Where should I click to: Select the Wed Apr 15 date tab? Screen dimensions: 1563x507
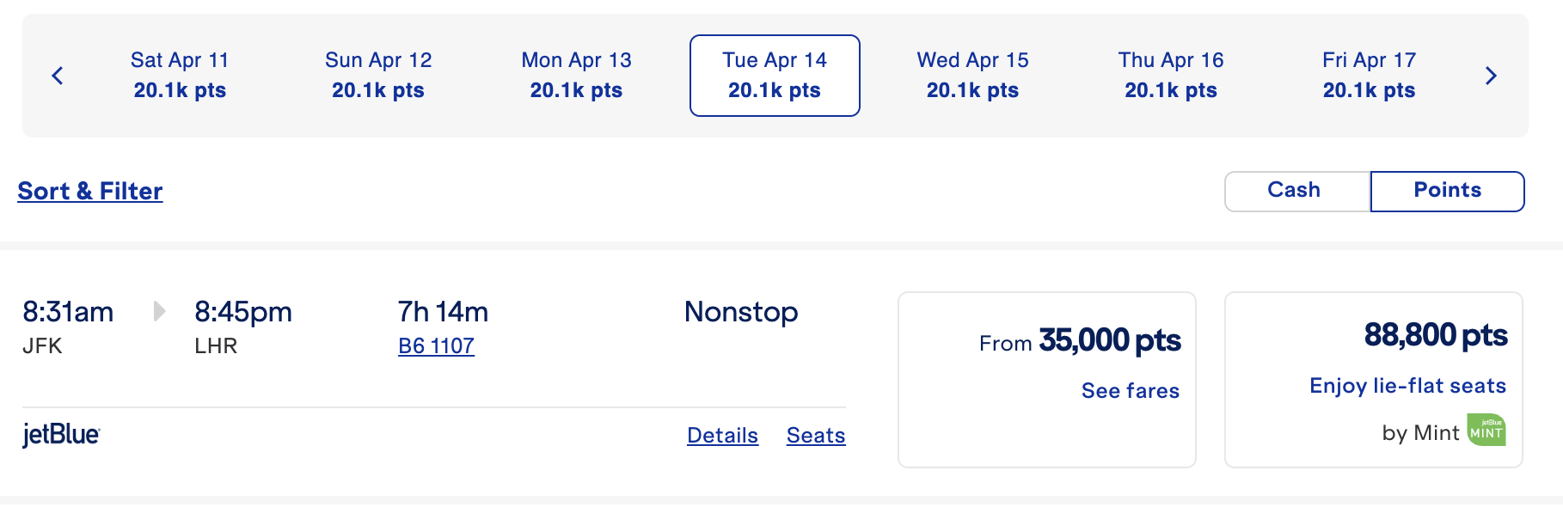(972, 75)
